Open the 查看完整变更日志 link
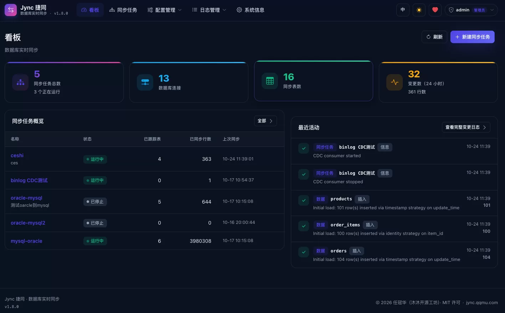 (466, 127)
